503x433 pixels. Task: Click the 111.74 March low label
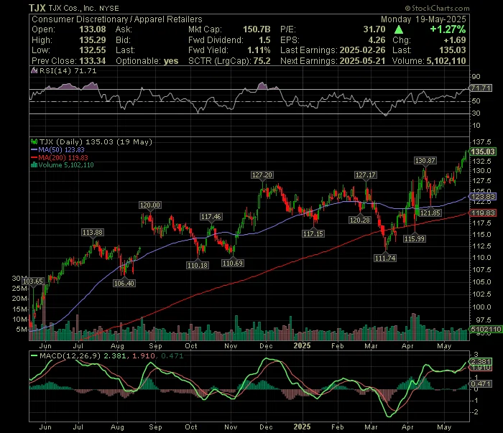pyautogui.click(x=385, y=258)
